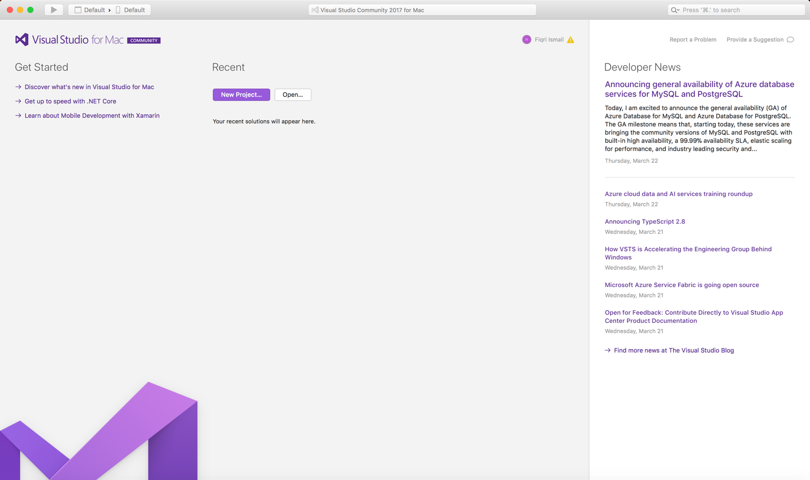Open Discover what's new in Visual Studio link
This screenshot has height=480, width=810.
tap(89, 87)
